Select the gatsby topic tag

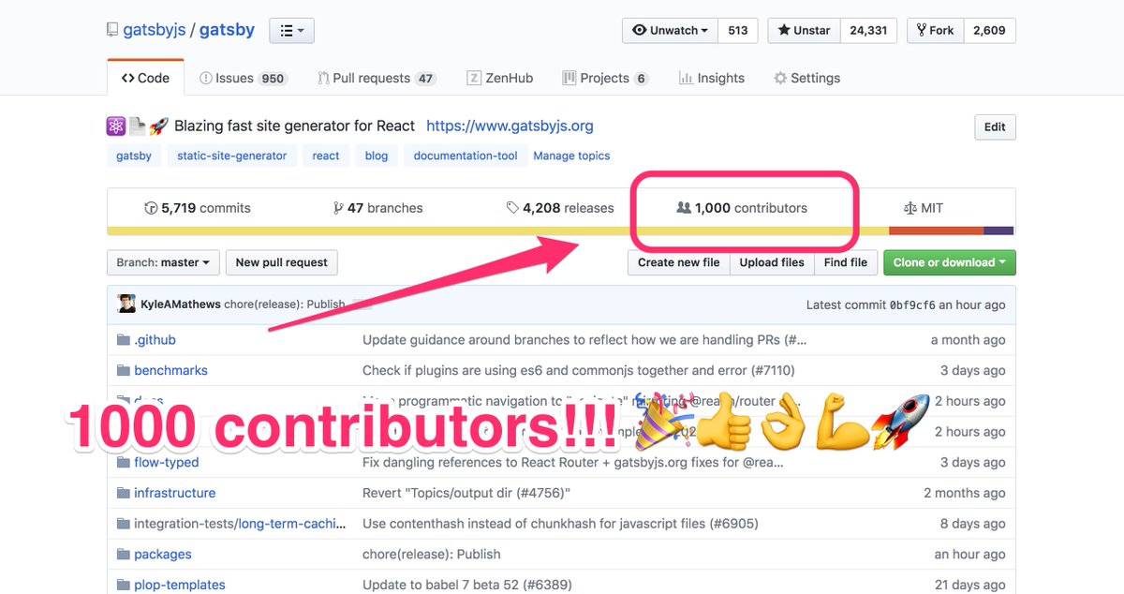pyautogui.click(x=134, y=156)
